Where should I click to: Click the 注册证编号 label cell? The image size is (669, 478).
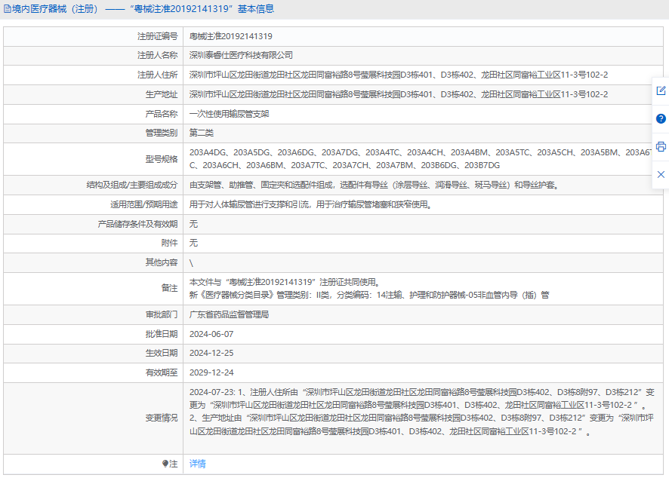pos(94,36)
